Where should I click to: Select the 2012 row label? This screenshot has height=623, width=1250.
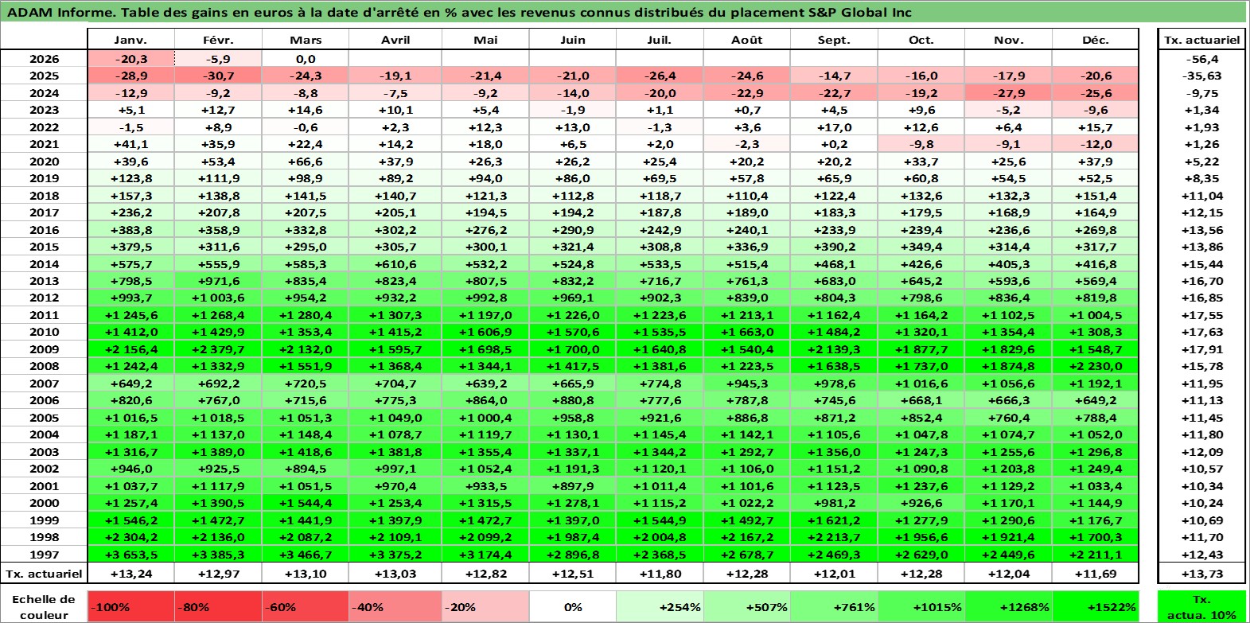coord(44,298)
